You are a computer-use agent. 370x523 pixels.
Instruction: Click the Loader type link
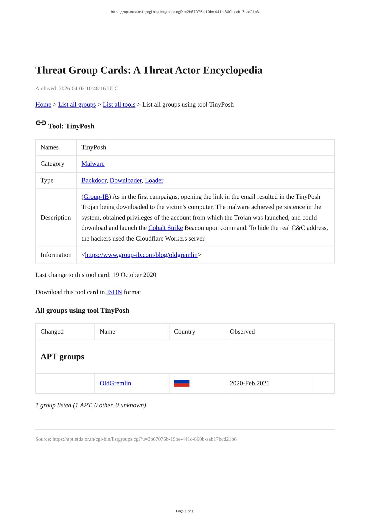[x=154, y=180]
